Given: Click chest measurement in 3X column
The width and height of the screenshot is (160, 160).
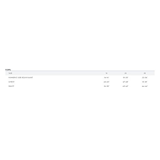Looking at the screenshot, I should [x=145, y=82].
